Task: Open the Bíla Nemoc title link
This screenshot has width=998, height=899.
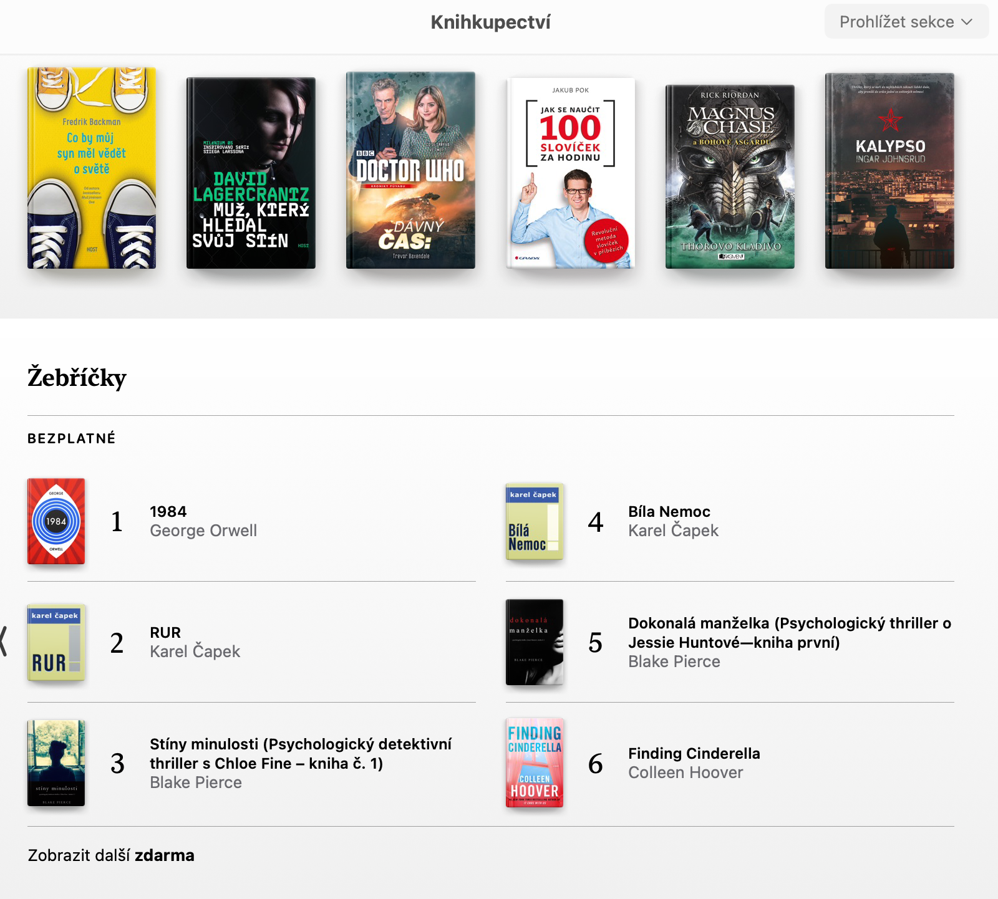Action: [x=669, y=512]
